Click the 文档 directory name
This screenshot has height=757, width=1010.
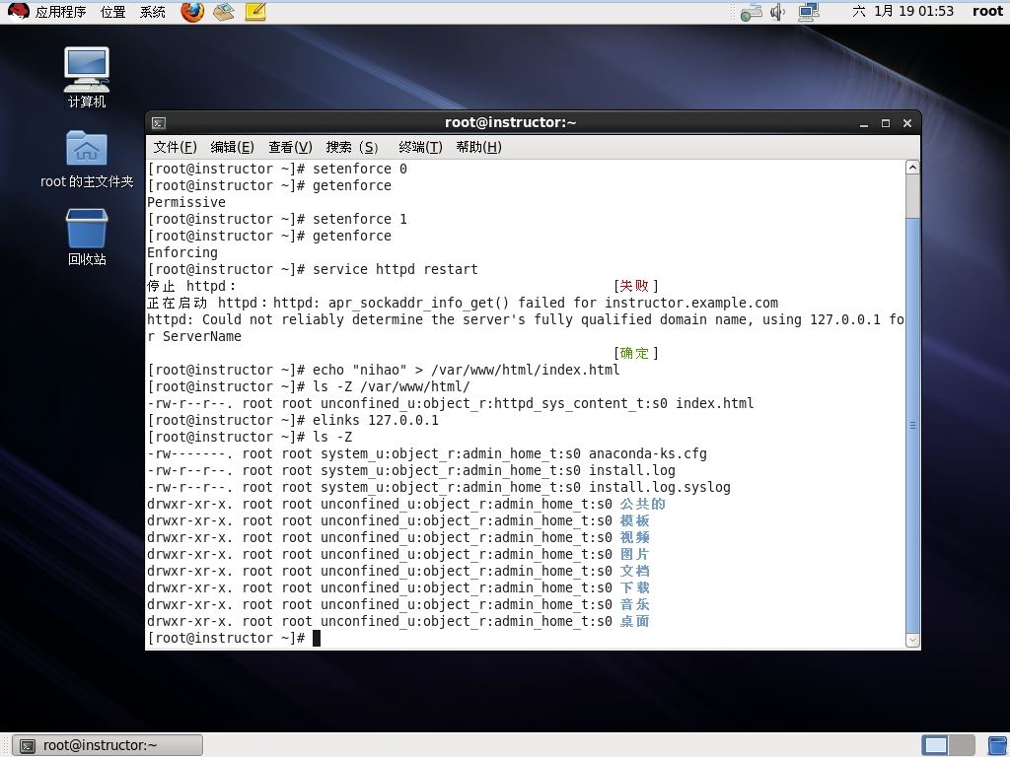634,571
